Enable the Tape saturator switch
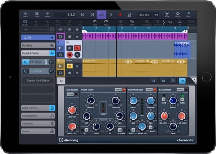The width and height of the screenshot is (216, 154). (x=164, y=99)
